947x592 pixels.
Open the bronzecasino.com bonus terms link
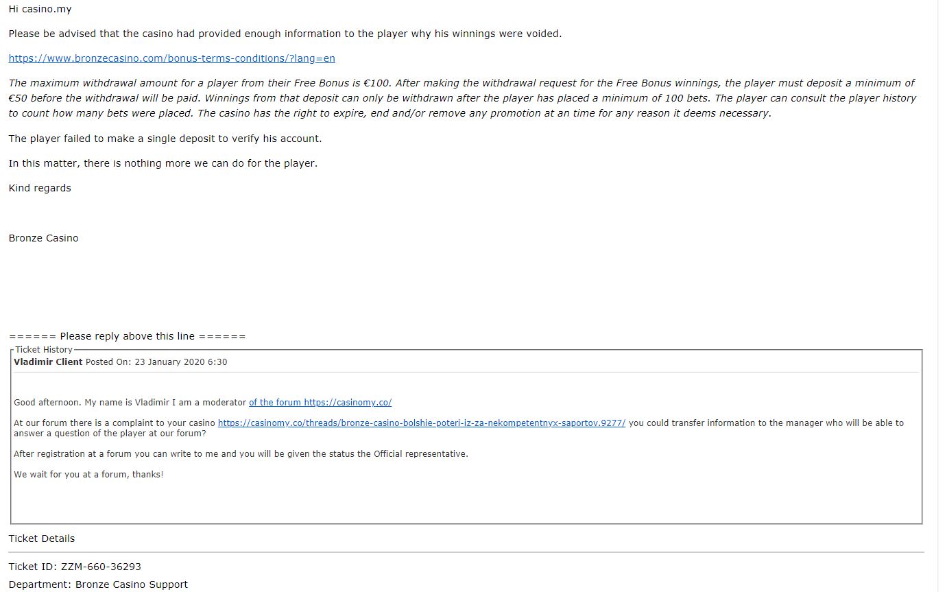pos(171,58)
